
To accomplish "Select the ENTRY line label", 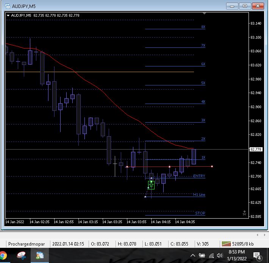I will (x=199, y=176).
